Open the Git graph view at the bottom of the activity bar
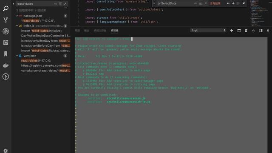The image size is (272, 153). coord(6,76)
